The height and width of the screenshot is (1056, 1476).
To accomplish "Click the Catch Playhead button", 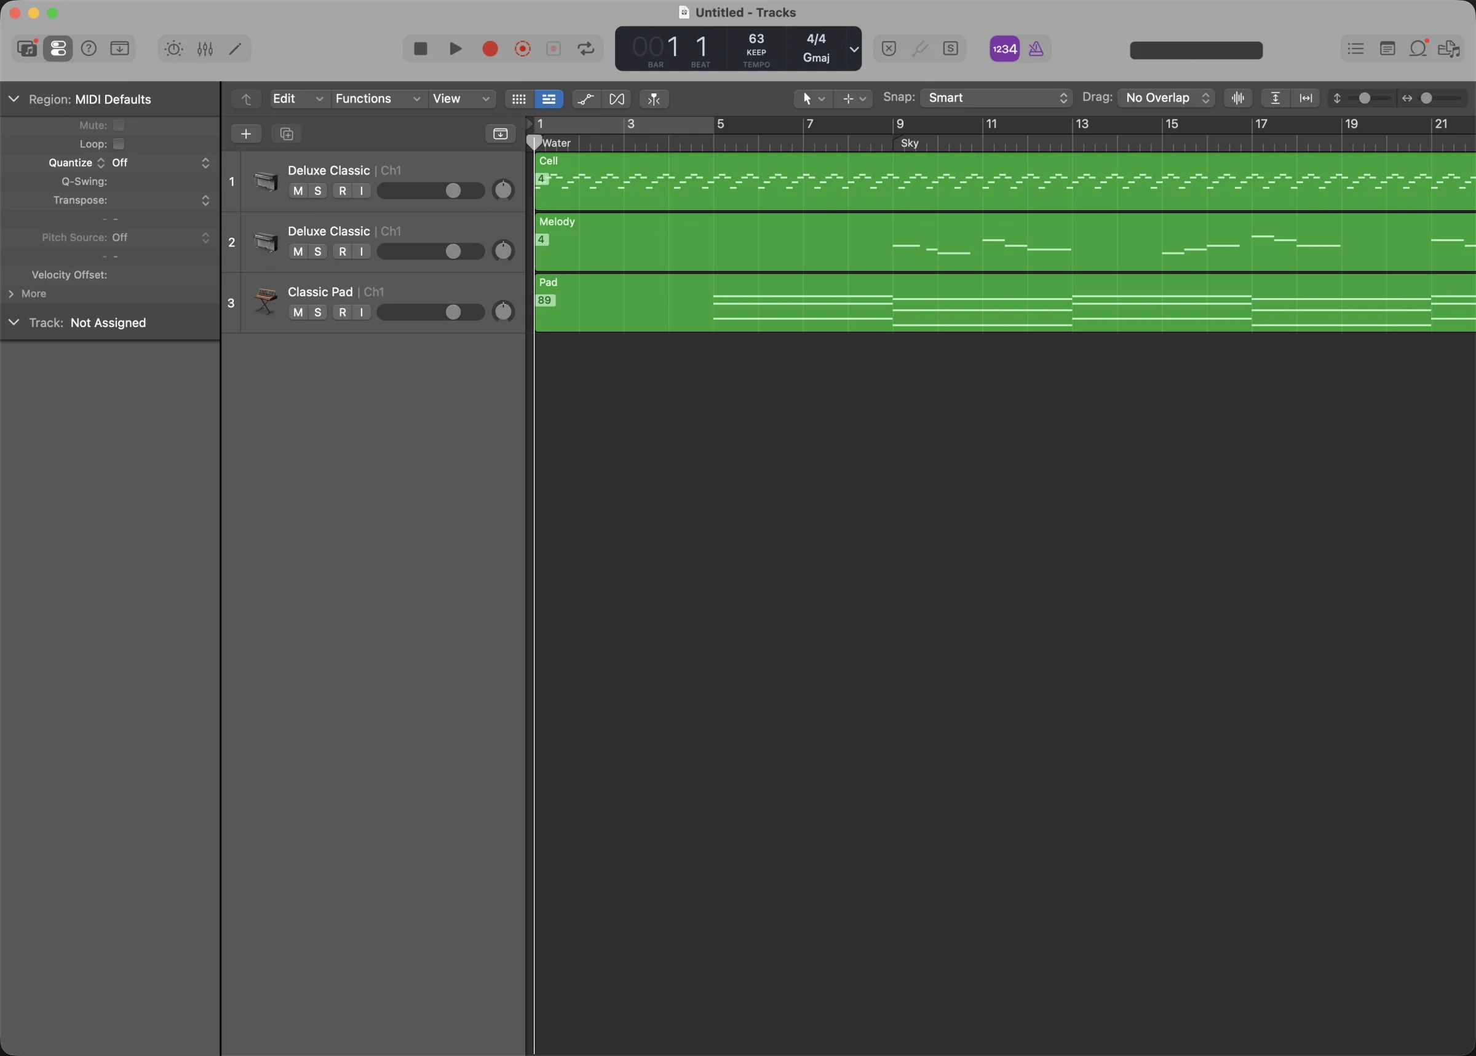I will tap(654, 99).
